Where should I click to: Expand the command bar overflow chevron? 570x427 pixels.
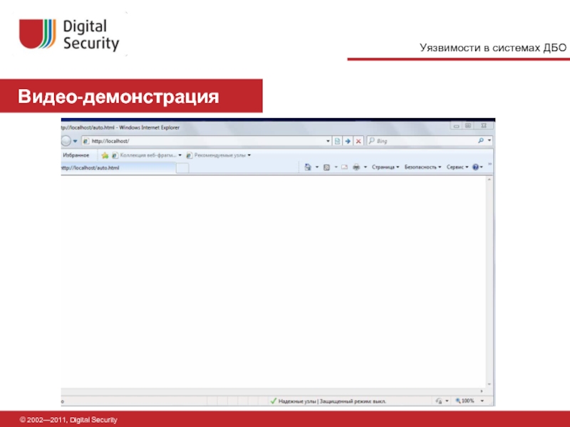point(489,164)
